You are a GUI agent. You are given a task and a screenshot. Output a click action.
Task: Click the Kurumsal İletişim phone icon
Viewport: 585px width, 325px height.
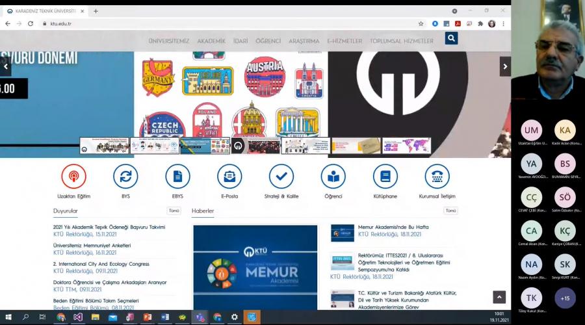(437, 176)
